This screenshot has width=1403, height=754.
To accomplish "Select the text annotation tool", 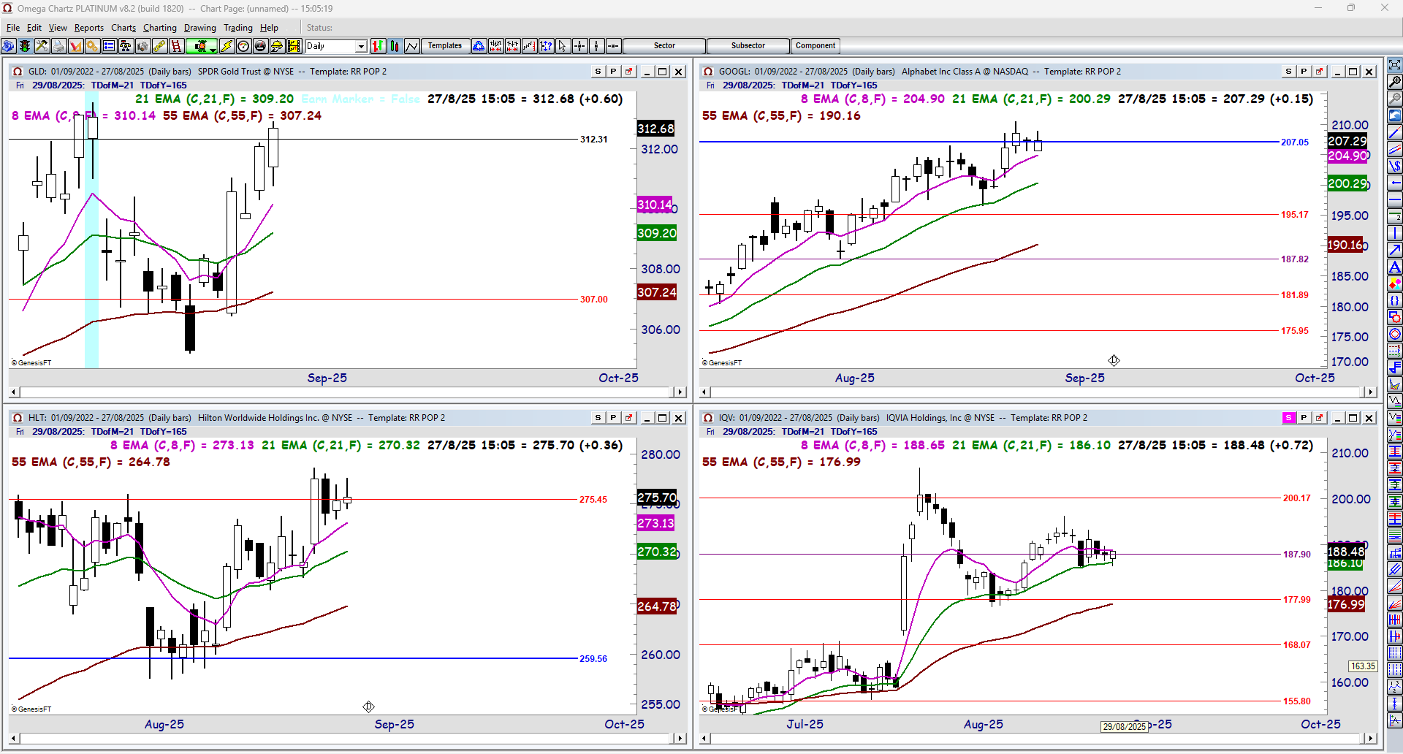I will tap(1394, 267).
